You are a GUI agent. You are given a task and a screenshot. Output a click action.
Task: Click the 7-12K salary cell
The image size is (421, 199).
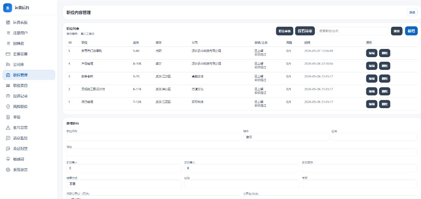point(138,102)
